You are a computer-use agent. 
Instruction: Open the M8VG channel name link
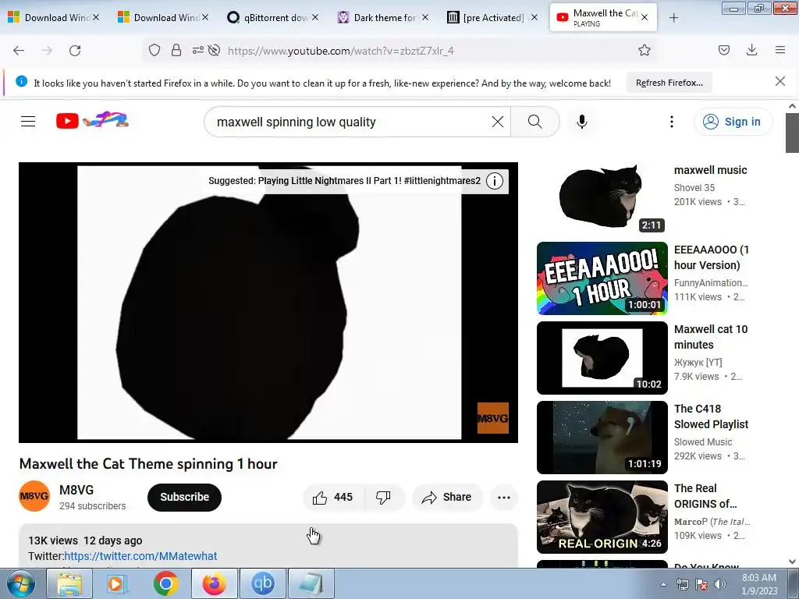76,490
